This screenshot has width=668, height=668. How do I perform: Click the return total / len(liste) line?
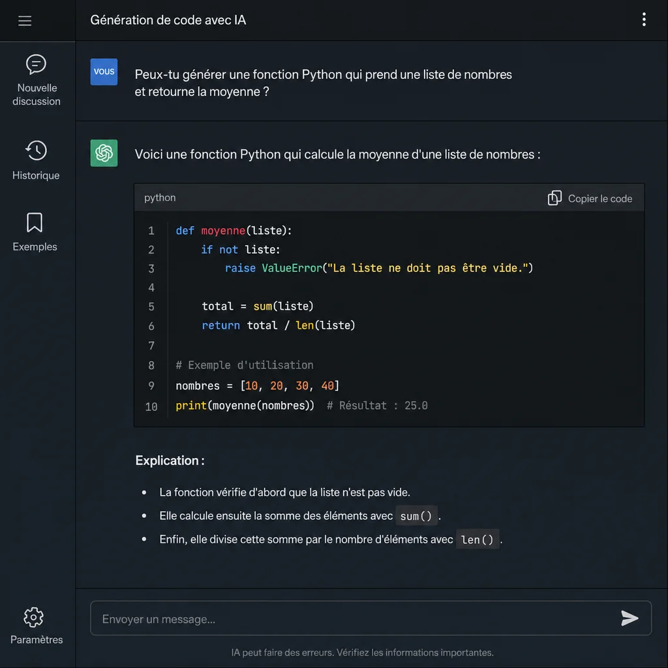(278, 326)
